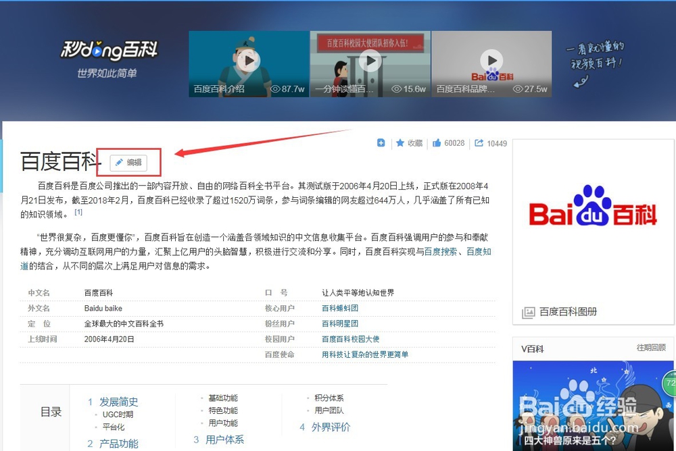Open the 百度百科校园大使 link

(x=350, y=339)
